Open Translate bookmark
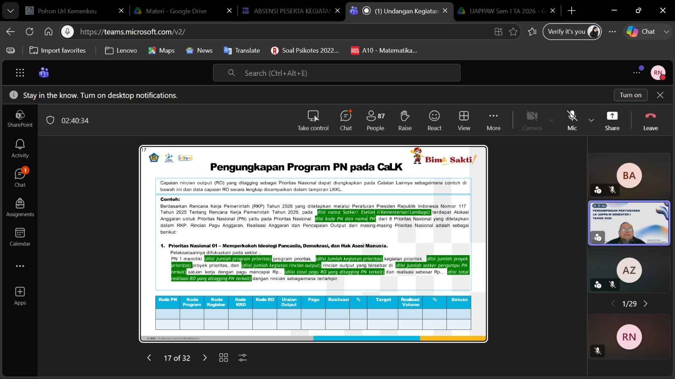This screenshot has width=675, height=379. tap(242, 51)
